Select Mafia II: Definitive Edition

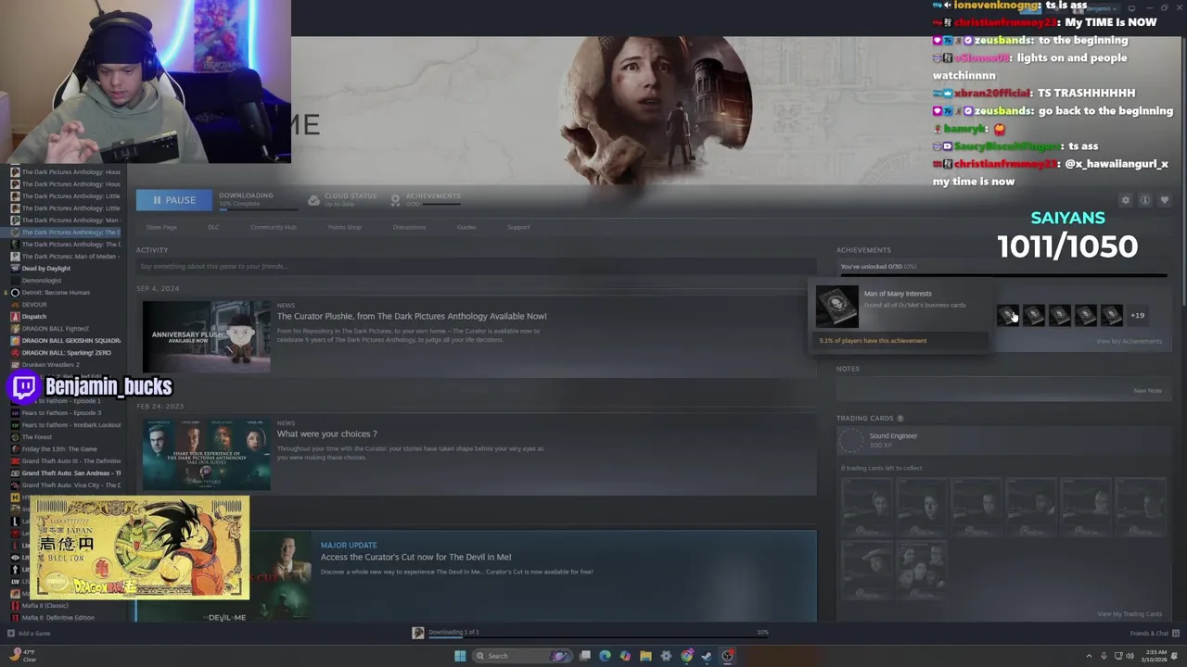(x=57, y=618)
